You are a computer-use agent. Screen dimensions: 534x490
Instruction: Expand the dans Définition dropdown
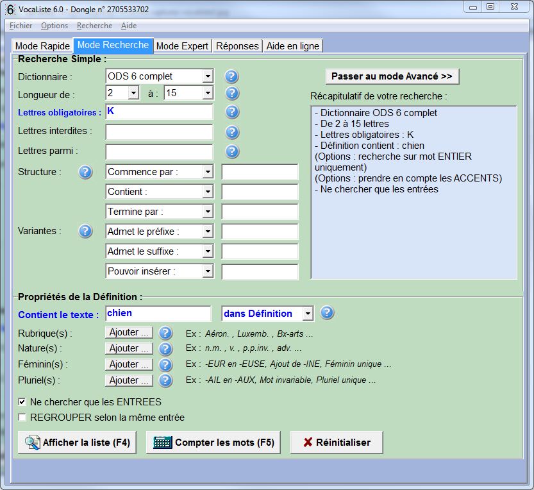coord(308,314)
